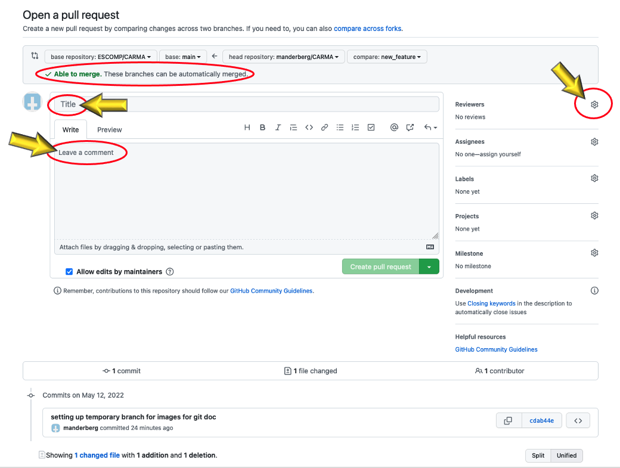The height and width of the screenshot is (468, 620).
Task: Switch to the Preview tab
Action: click(110, 129)
